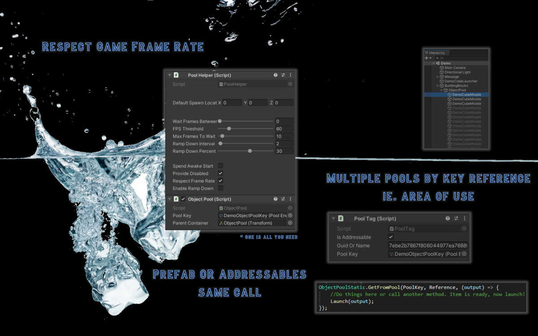
Task: Select the Hierarchy panel tab
Action: 435,53
